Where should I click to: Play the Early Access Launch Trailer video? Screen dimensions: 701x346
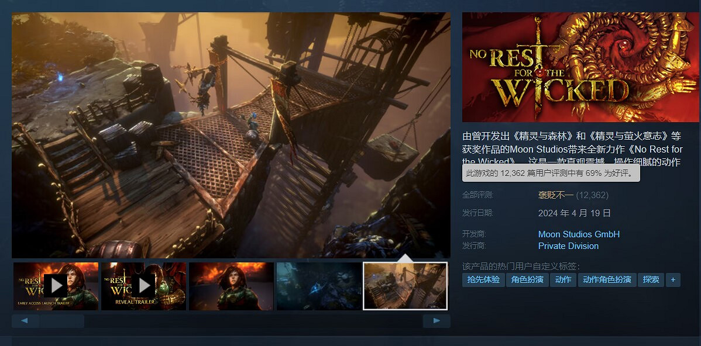[x=56, y=286]
